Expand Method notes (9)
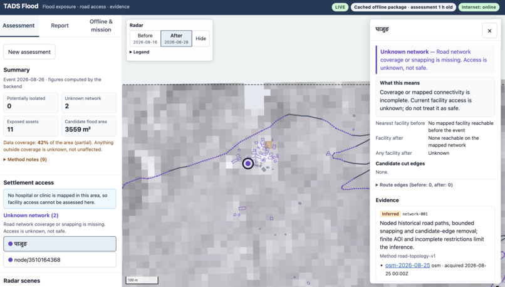 pos(25,159)
